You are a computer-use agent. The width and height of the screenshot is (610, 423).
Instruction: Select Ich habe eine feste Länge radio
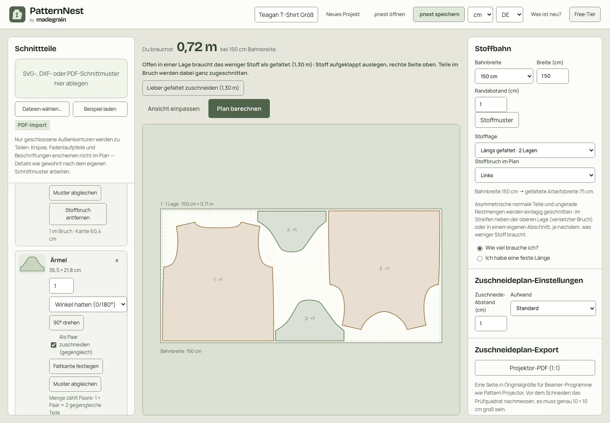pyautogui.click(x=480, y=258)
